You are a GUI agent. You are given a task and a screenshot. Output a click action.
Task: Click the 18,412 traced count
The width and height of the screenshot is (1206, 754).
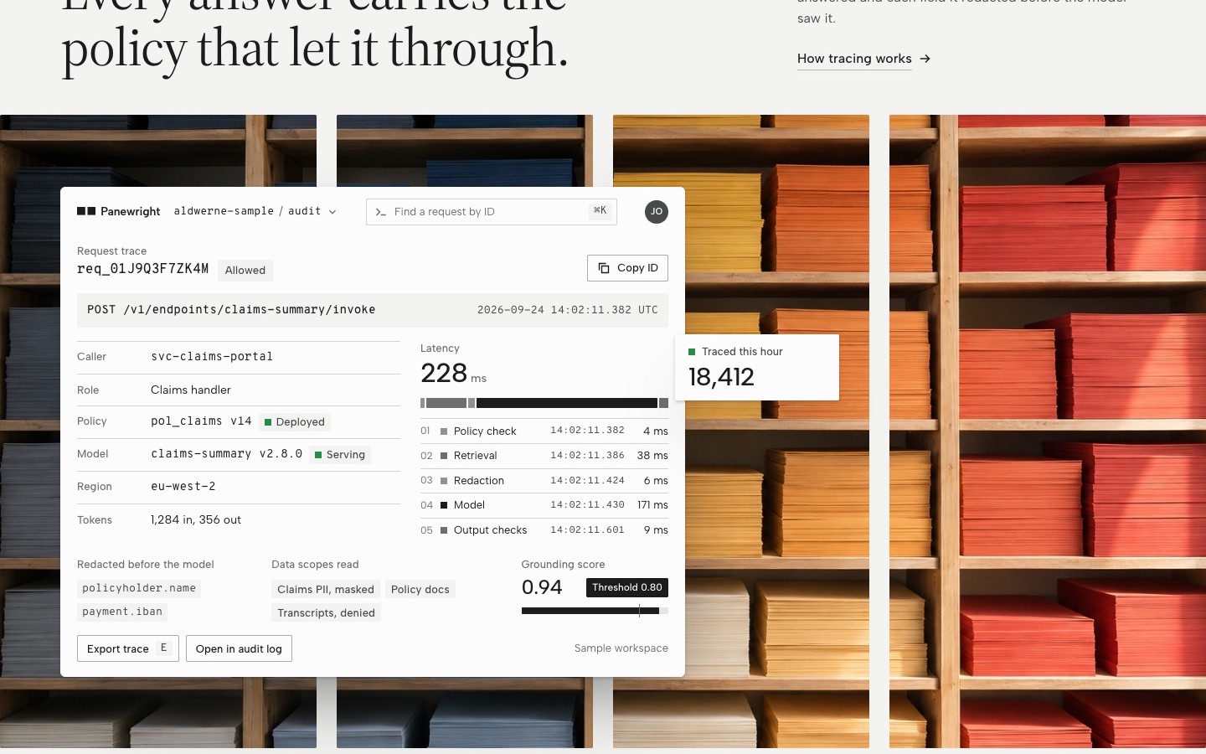tap(721, 377)
